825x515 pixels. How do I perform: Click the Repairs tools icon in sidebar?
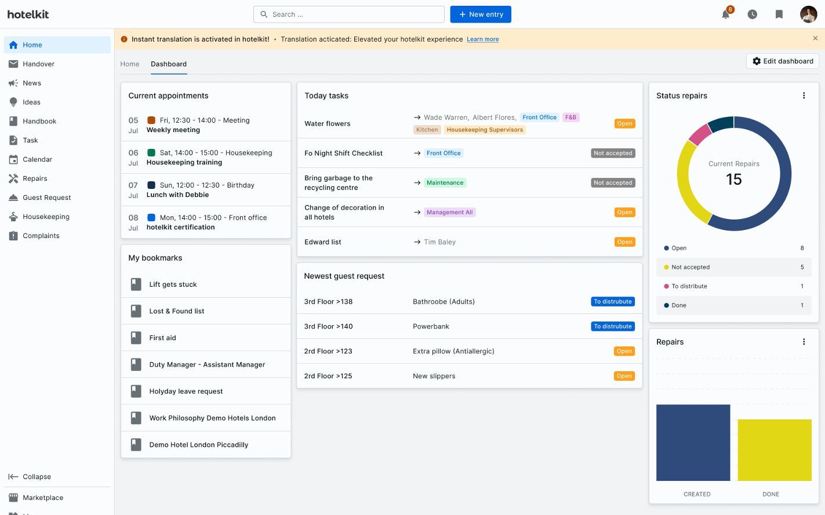tap(13, 178)
